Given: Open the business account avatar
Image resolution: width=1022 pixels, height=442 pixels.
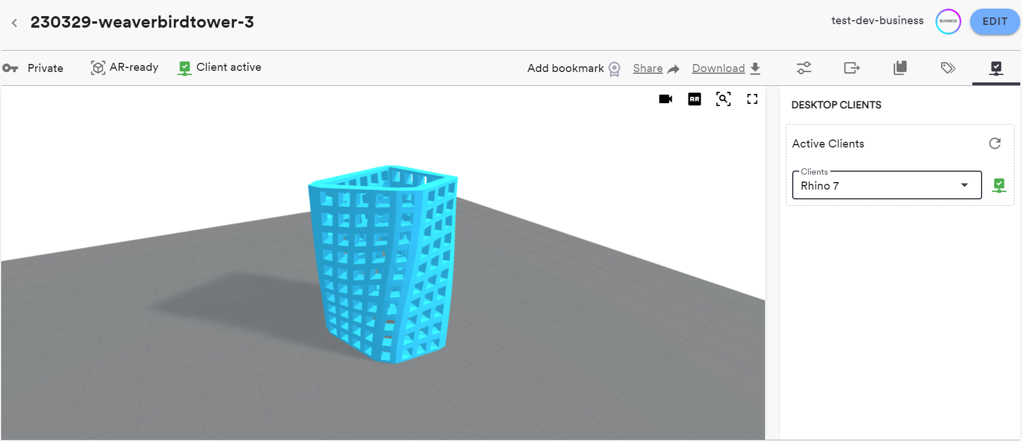Looking at the screenshot, I should (x=948, y=21).
